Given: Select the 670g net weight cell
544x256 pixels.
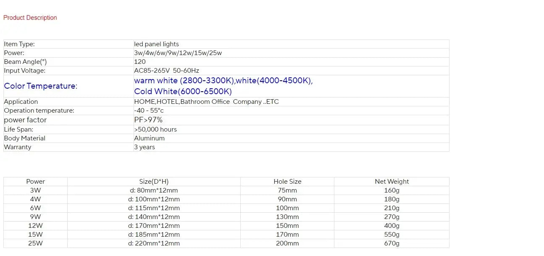Looking at the screenshot, I should coord(392,243).
